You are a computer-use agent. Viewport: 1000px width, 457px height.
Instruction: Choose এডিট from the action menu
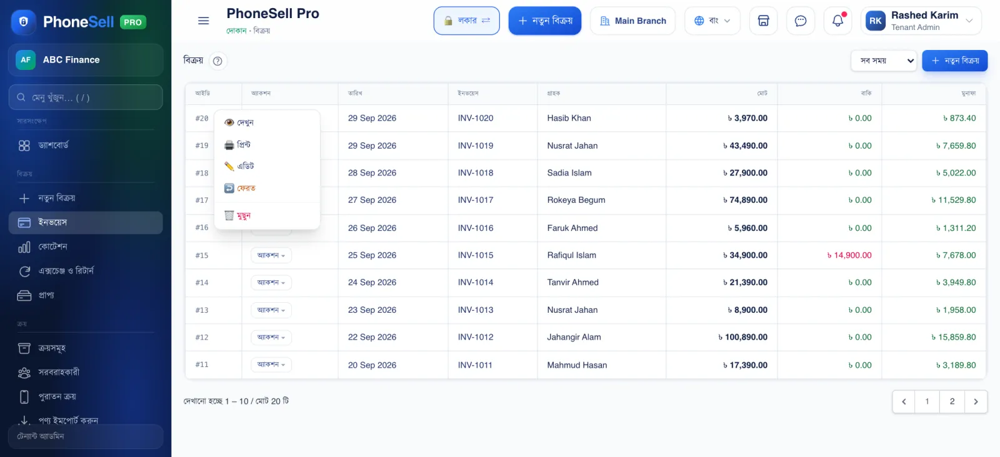click(267, 166)
